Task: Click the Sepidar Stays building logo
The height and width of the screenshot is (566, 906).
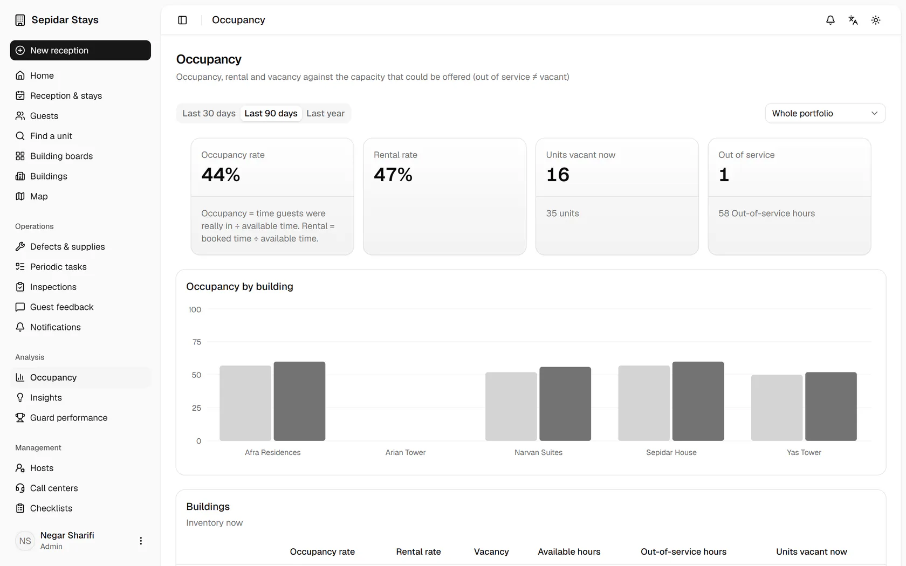Action: (x=20, y=20)
